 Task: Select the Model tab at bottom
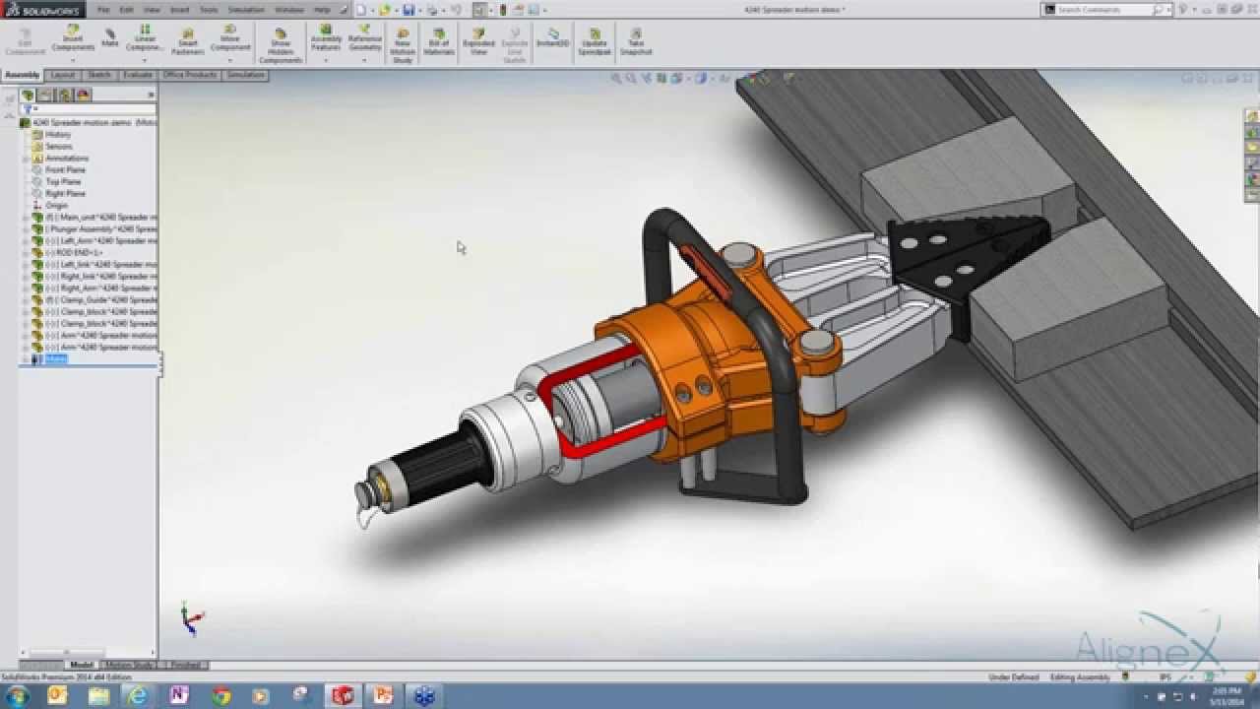82,665
